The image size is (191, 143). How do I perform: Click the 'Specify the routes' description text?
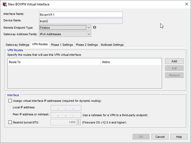point(44,55)
